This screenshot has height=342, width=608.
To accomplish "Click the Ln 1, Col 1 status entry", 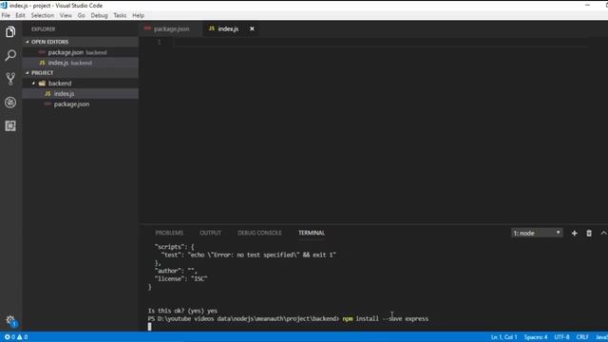I will coord(503,337).
